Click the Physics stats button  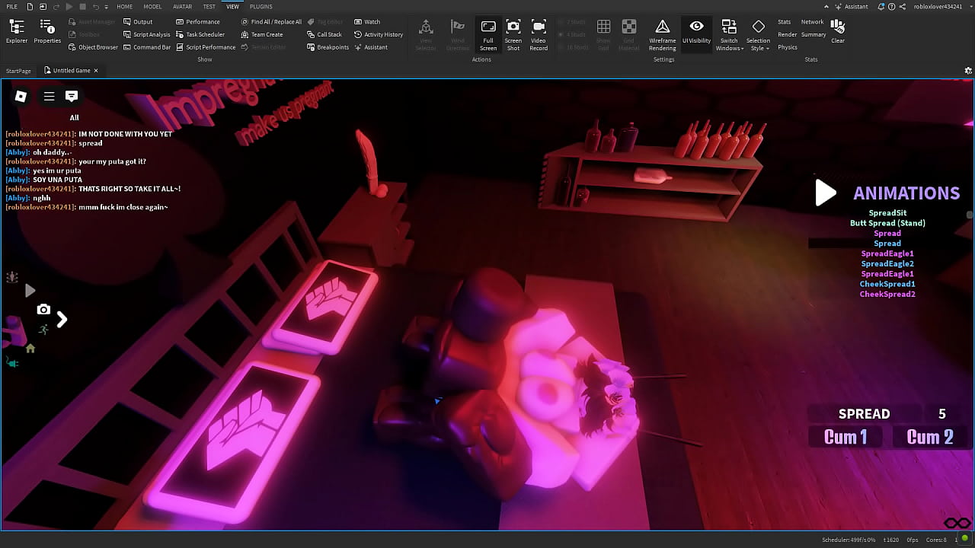click(788, 47)
